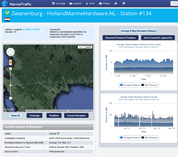The height and width of the screenshot is (157, 178).
Task: Click the user account icon
Action: pyautogui.click(x=116, y=4)
